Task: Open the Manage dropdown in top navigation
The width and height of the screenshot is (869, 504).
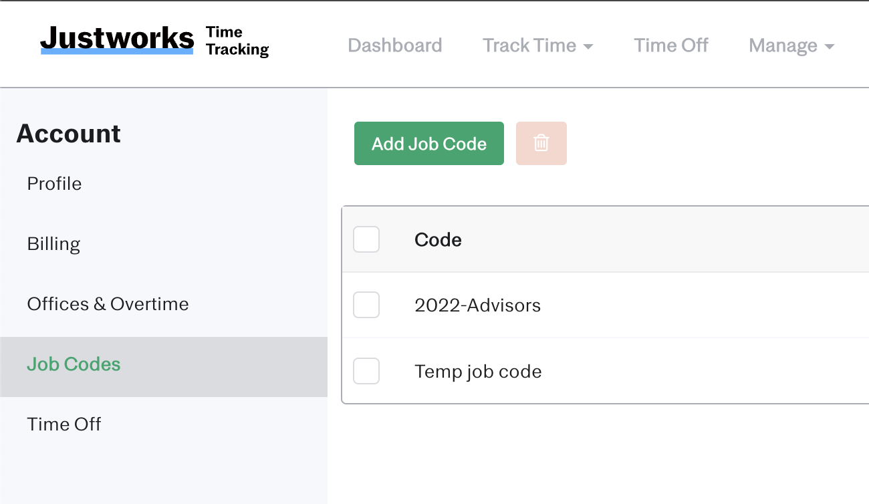Action: 791,45
